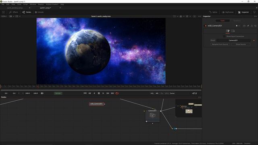The width and height of the screenshot is (258, 145).
Task: Select the Settings page icon tab
Action: (x=233, y=31)
